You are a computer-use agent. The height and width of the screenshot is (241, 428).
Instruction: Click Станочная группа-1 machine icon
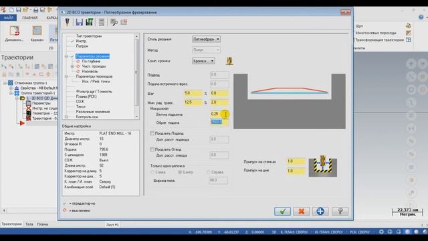11,83
